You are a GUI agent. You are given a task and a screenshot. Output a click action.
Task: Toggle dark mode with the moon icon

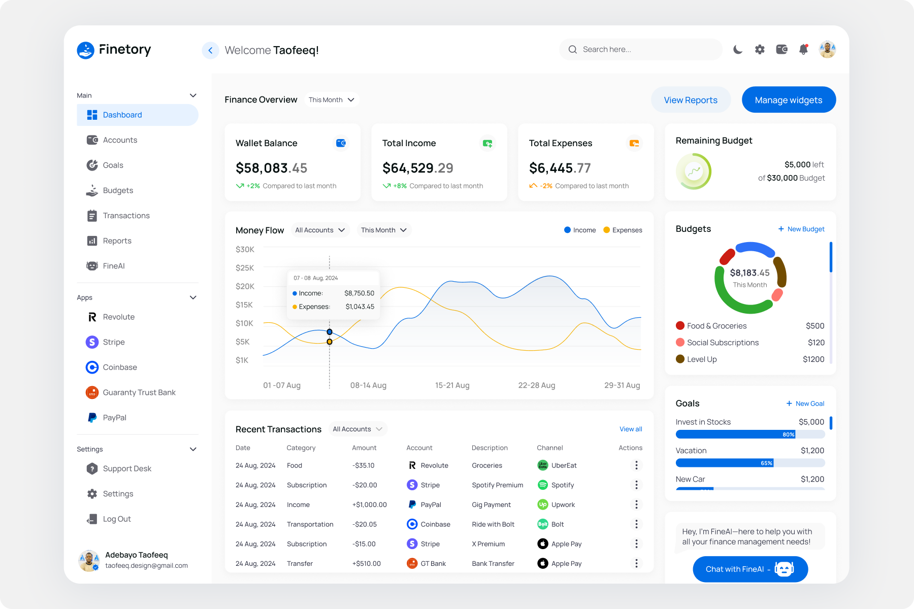(x=737, y=50)
